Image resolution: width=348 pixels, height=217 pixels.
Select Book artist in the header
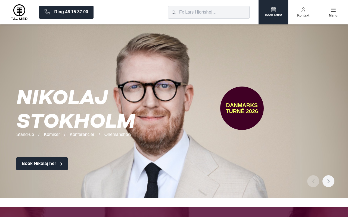[273, 12]
